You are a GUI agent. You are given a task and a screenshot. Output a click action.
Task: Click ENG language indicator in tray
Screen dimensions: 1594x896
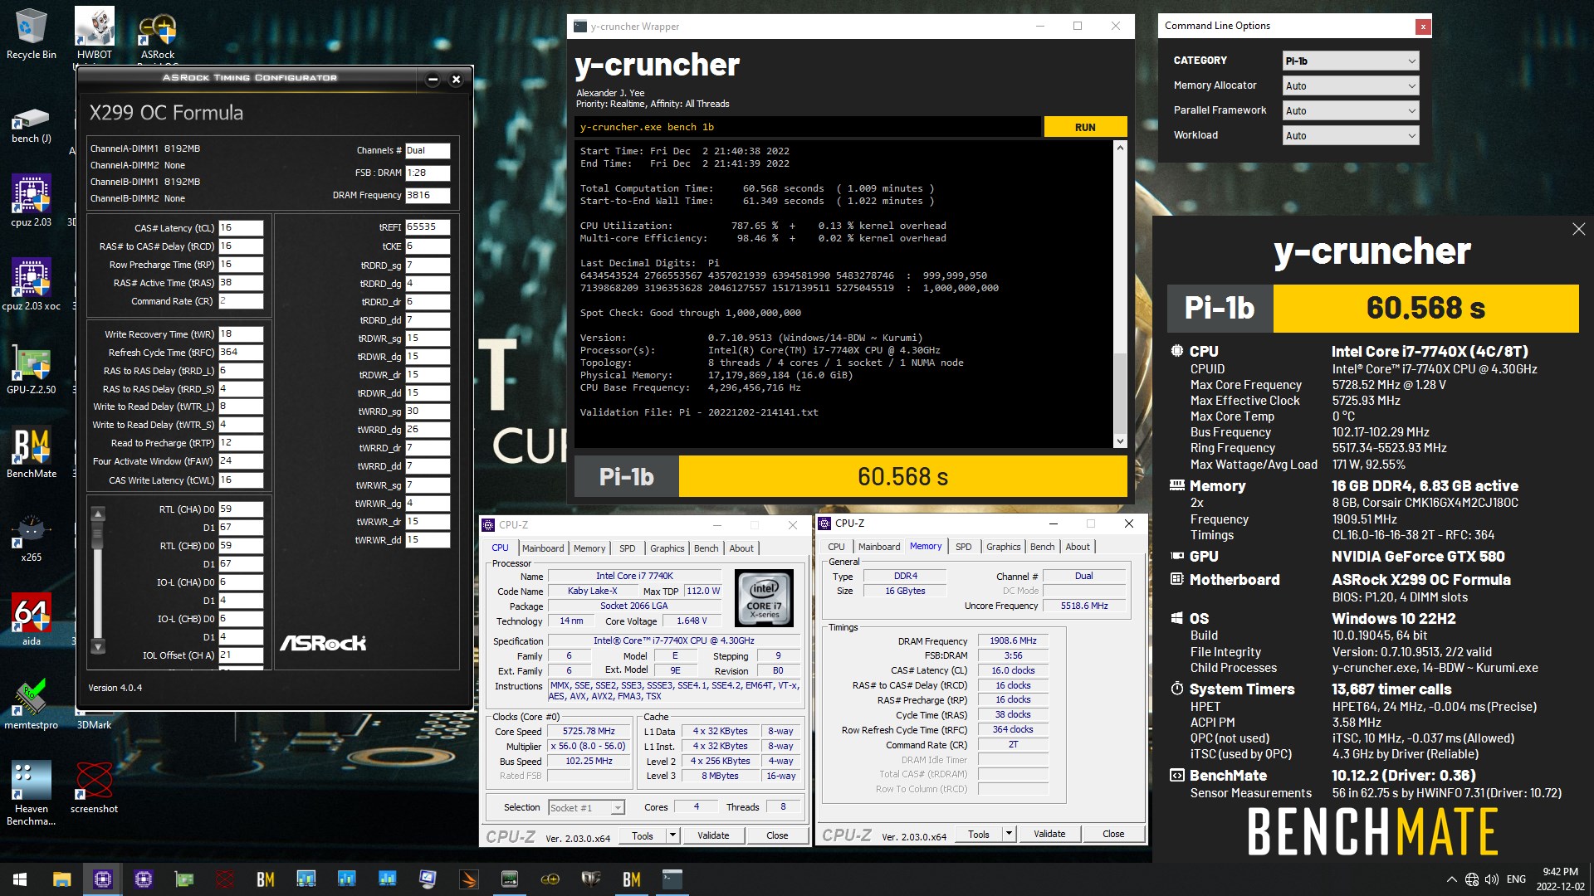[1516, 879]
